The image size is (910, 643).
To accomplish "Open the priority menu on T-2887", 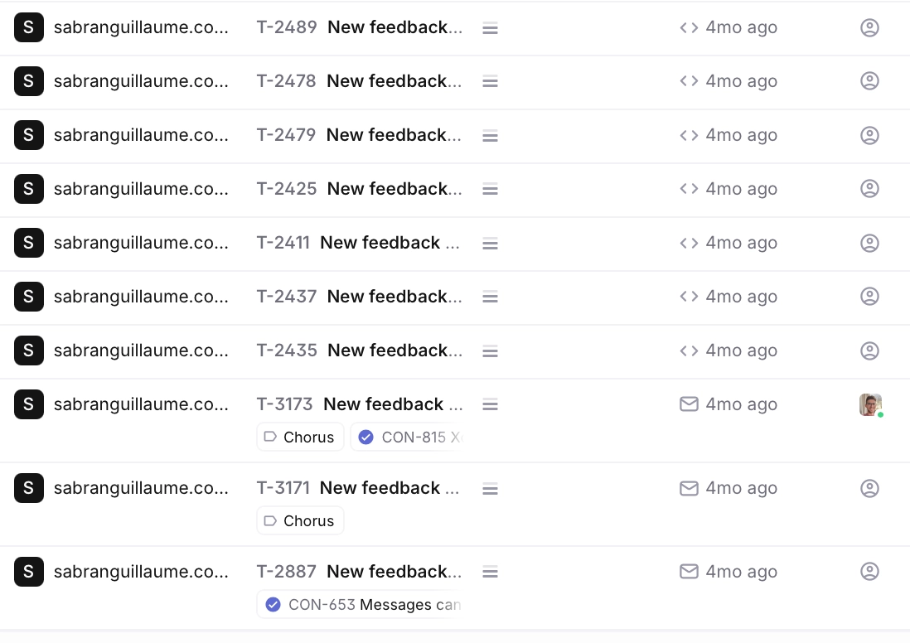I will pyautogui.click(x=490, y=573).
